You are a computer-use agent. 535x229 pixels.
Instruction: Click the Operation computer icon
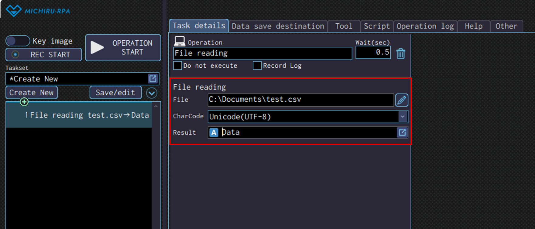point(179,41)
